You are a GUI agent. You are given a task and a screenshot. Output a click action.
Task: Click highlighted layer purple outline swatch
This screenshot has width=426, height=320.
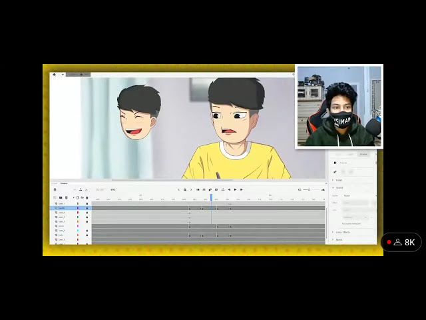[x=78, y=208]
